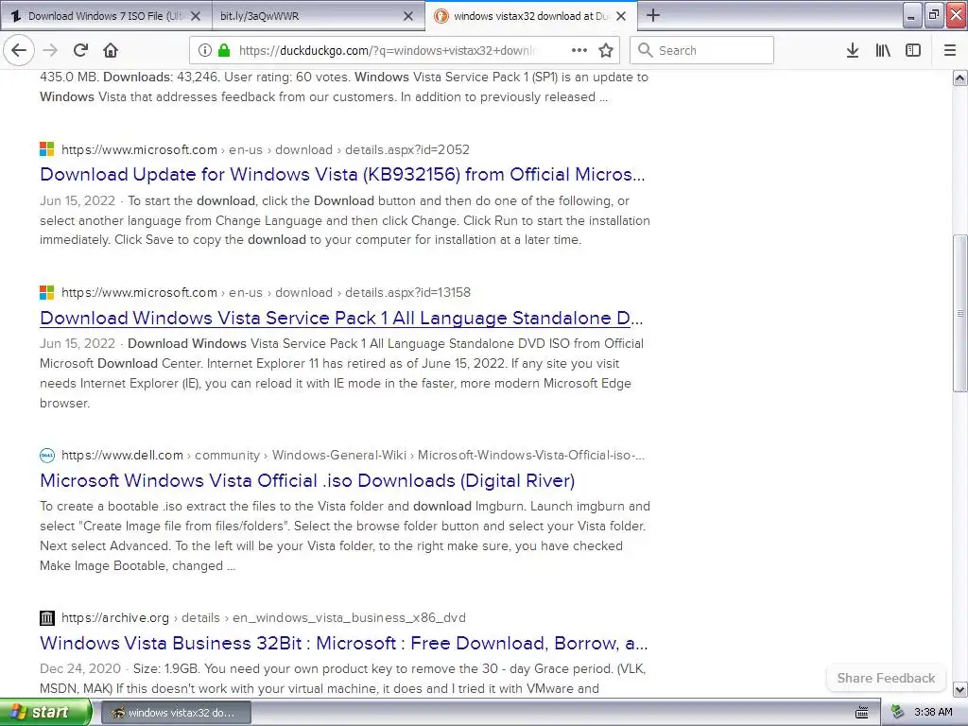Open the Downloads toolbar icon
The width and height of the screenshot is (968, 726).
[853, 51]
